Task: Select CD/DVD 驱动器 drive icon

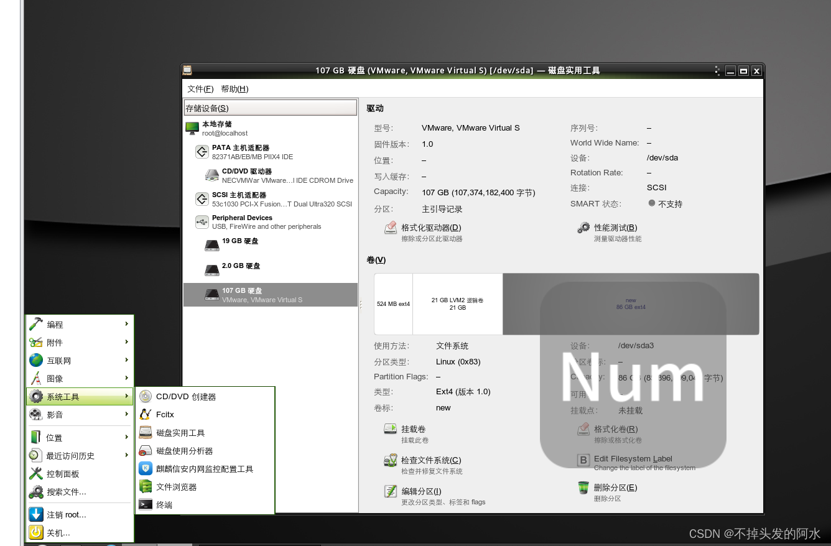Action: point(212,175)
